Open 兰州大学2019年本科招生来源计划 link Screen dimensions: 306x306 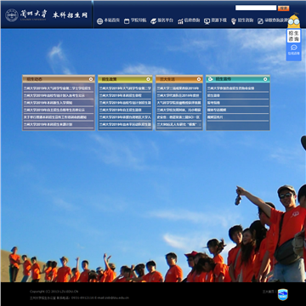click(48, 124)
